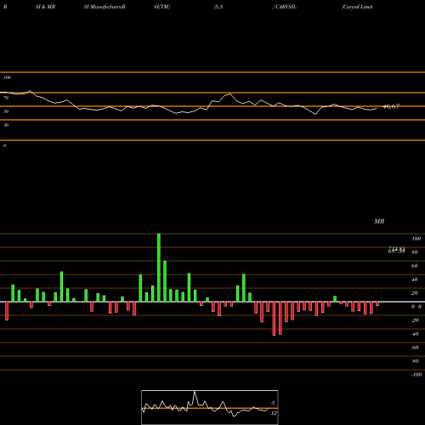Click the ') CARYSIL' symbol label
425x425 pixels.
point(285,7)
